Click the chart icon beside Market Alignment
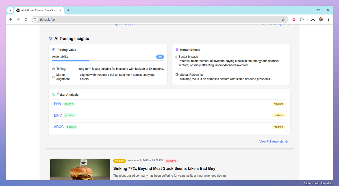 54,76
